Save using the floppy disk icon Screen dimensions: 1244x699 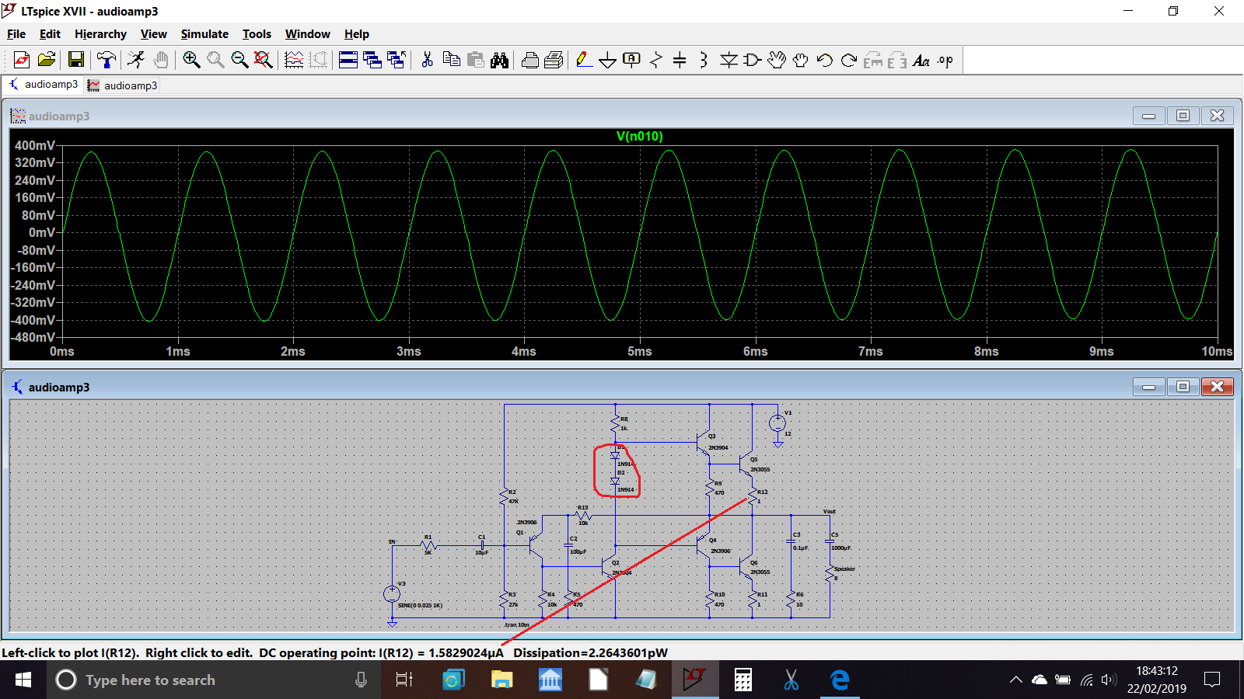click(x=75, y=60)
